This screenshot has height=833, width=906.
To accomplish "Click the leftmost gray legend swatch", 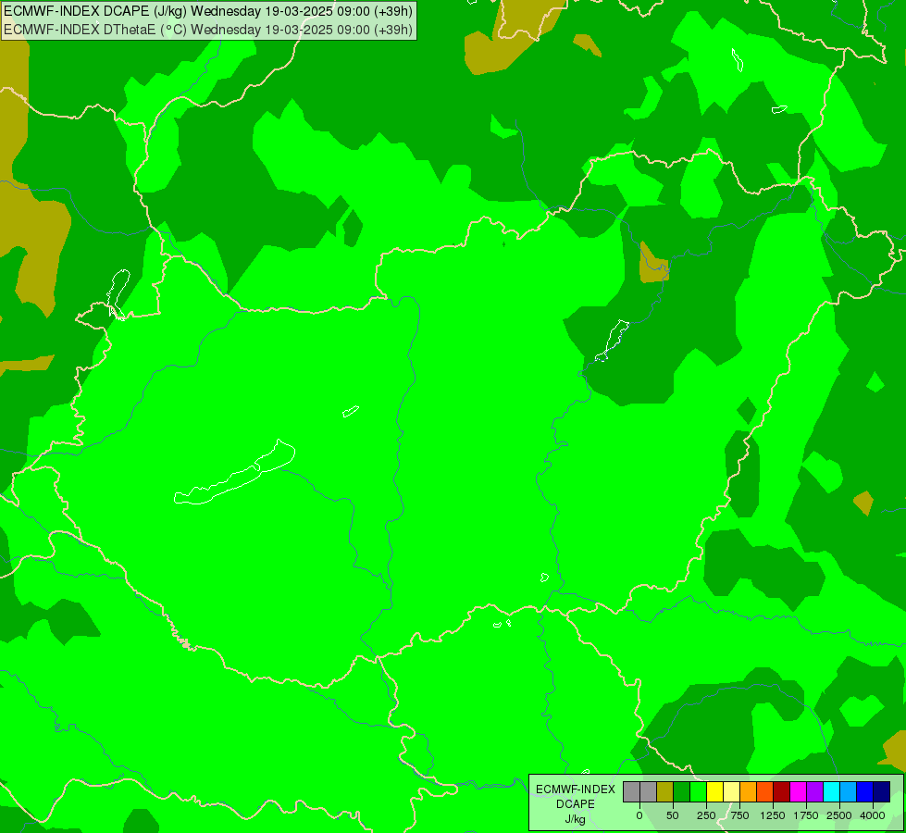I will (631, 792).
